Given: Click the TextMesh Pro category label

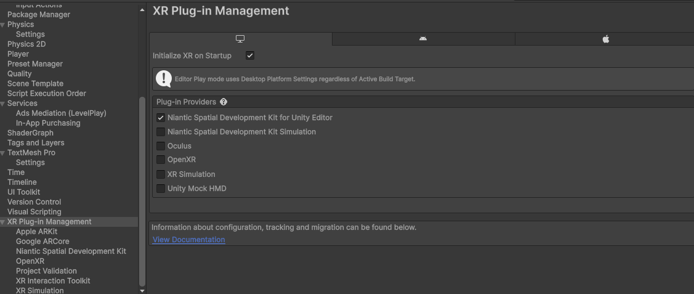Looking at the screenshot, I should coord(31,153).
